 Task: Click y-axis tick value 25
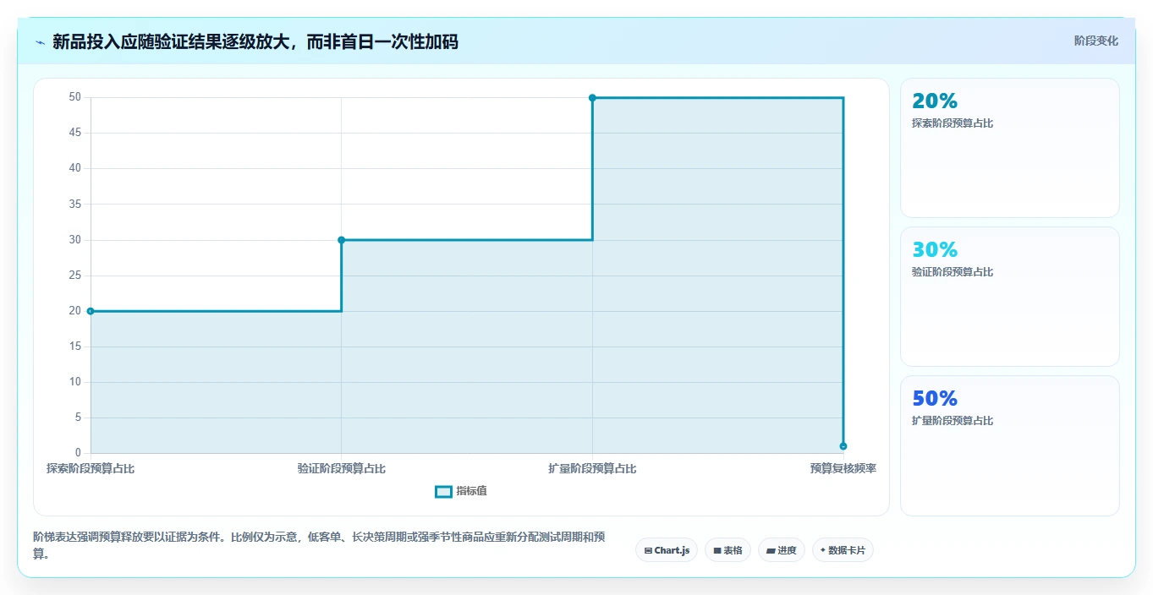75,276
